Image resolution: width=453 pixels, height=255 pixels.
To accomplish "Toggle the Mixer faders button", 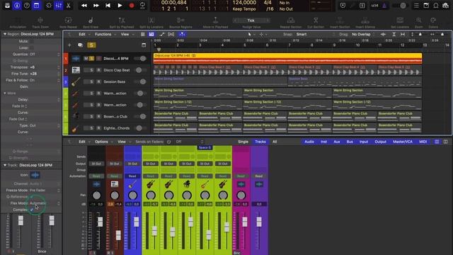I will pyautogui.click(x=58, y=6).
